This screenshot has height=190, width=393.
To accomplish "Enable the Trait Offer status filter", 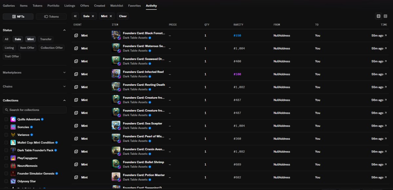I will (12, 56).
